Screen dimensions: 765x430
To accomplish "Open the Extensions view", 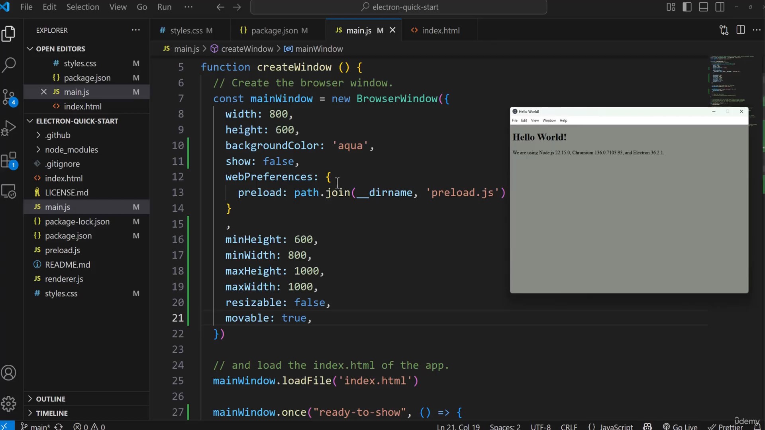I will [x=9, y=160].
